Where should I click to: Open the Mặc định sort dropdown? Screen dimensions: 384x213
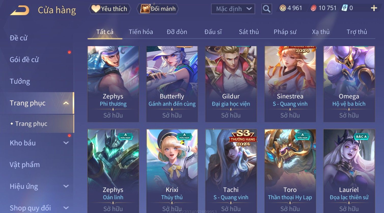point(233,9)
